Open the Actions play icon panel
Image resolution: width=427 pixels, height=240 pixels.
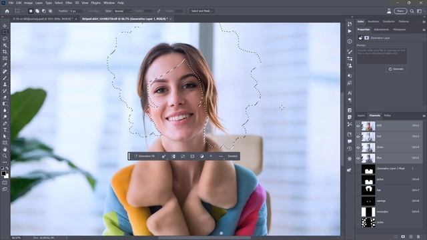tap(350, 31)
